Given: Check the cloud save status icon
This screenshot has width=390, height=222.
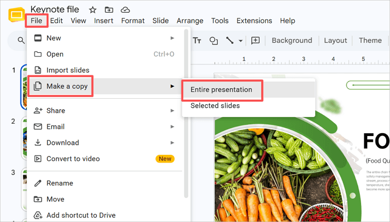Looking at the screenshot, I should click(125, 10).
